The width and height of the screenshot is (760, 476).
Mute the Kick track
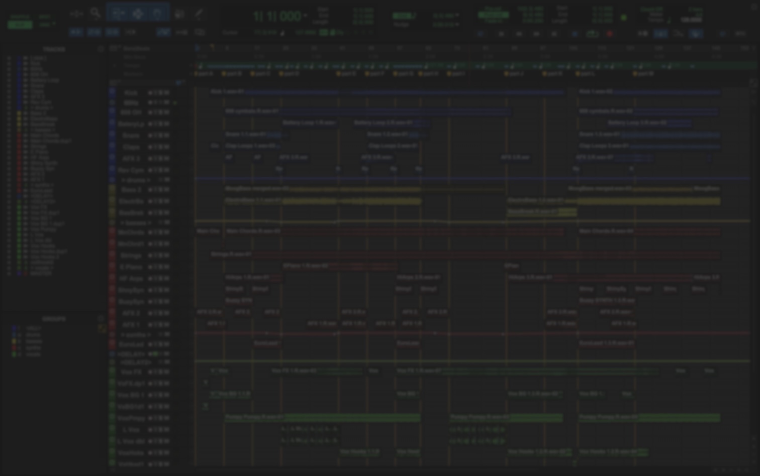[x=167, y=93]
